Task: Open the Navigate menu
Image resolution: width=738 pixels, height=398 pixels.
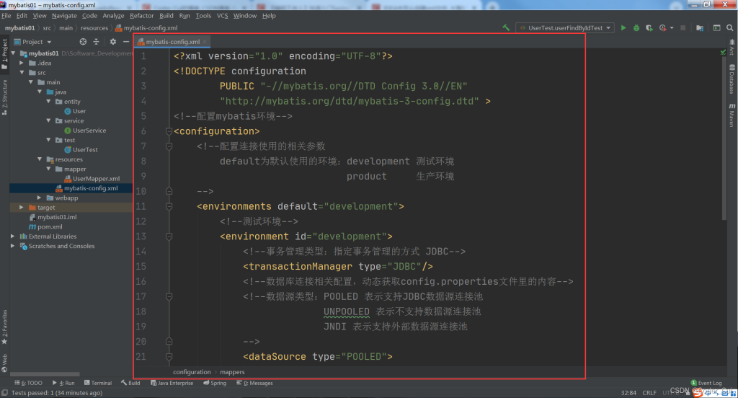Action: click(x=64, y=16)
